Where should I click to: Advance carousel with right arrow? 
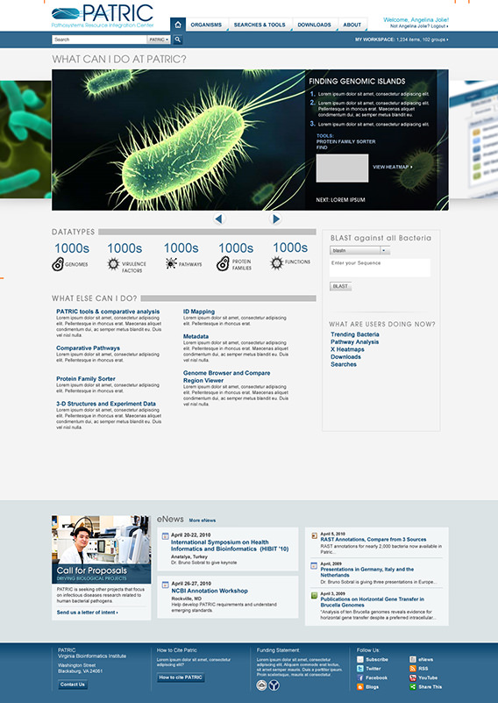(x=276, y=219)
